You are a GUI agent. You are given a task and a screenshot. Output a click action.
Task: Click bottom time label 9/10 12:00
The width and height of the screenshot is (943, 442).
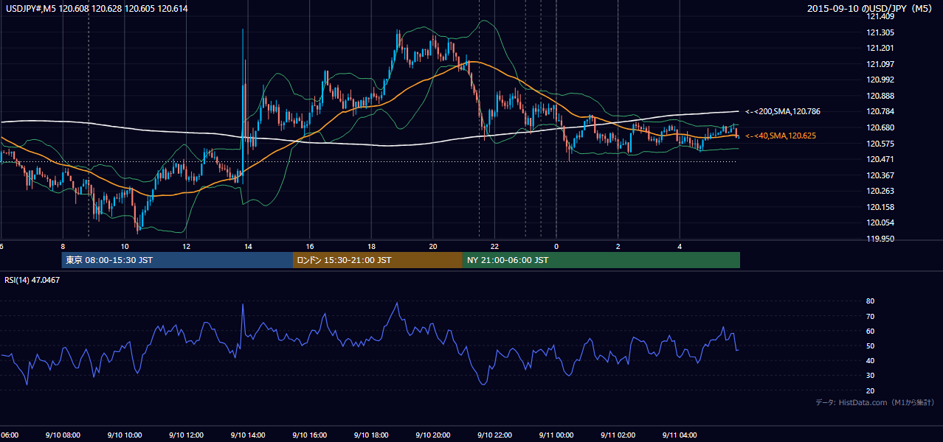[x=186, y=435]
